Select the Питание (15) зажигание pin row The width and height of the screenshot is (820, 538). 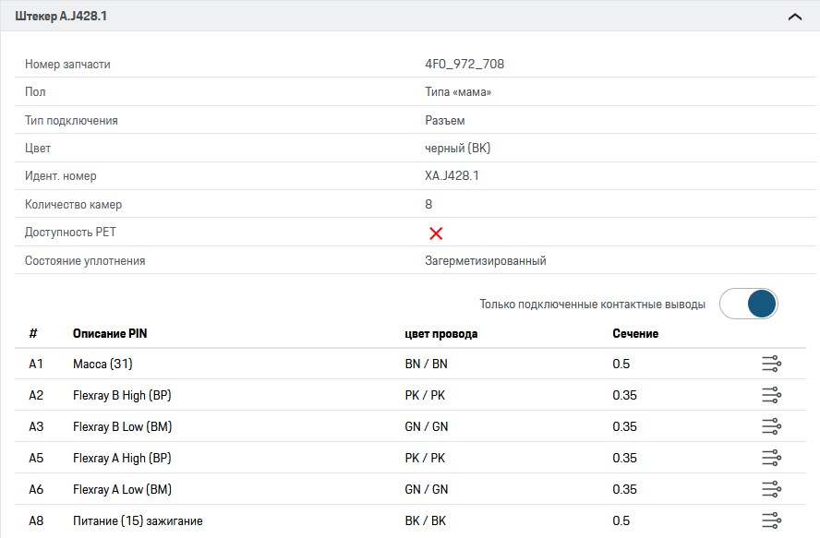(138, 520)
